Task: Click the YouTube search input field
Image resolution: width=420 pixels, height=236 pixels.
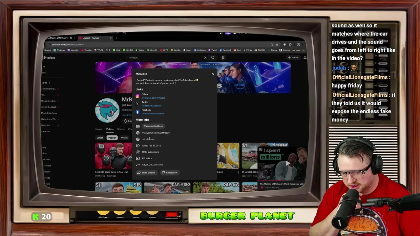Action: click(x=166, y=58)
